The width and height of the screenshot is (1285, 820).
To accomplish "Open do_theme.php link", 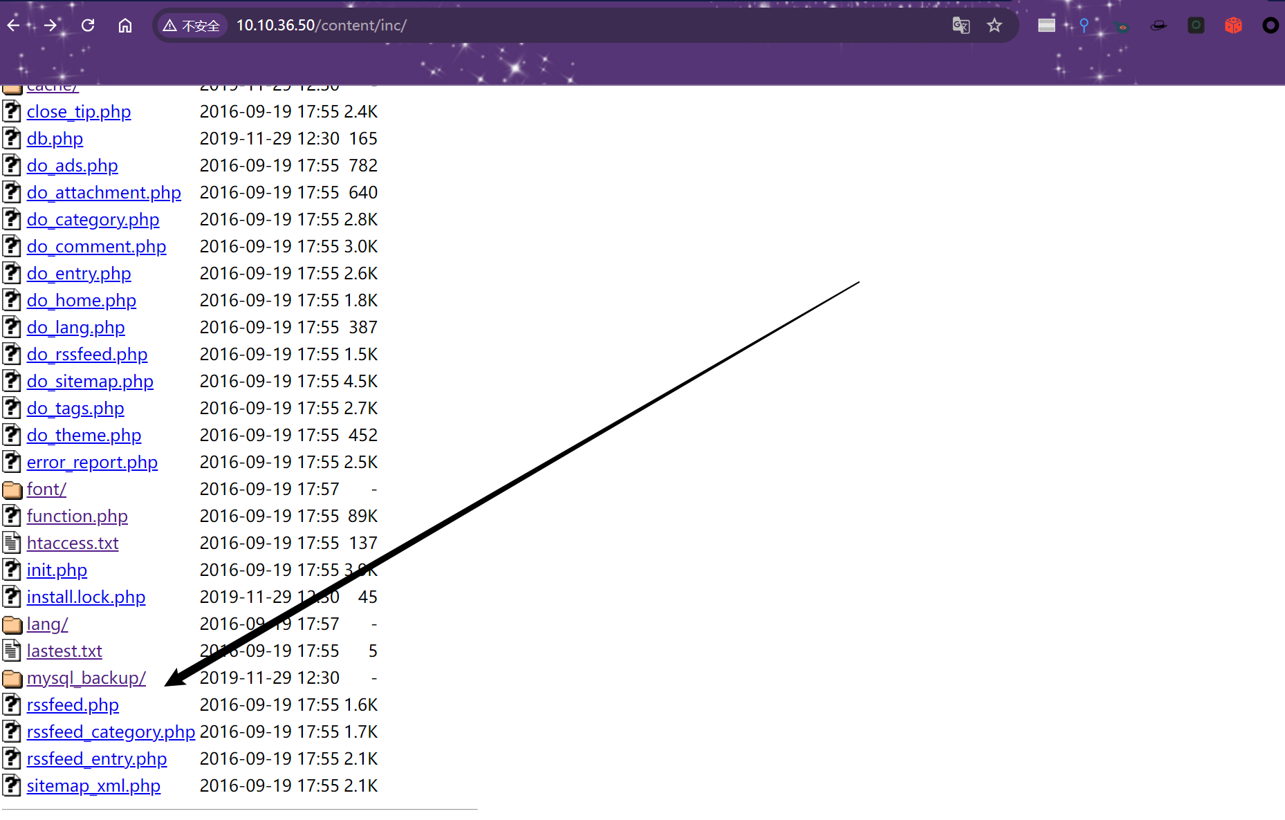I will [84, 436].
